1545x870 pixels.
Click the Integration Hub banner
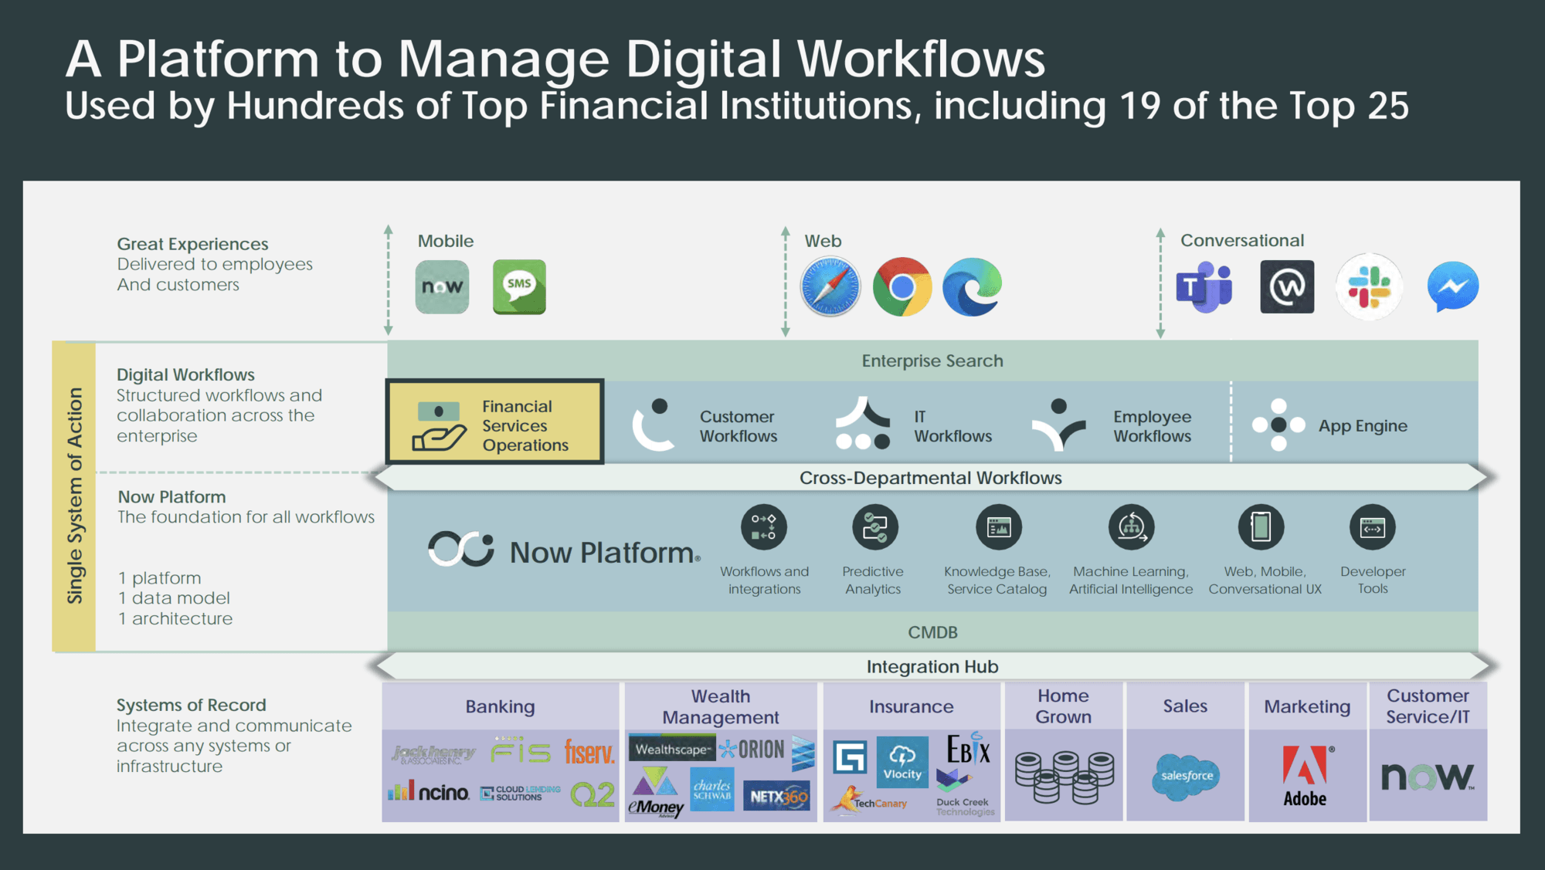coord(932,666)
